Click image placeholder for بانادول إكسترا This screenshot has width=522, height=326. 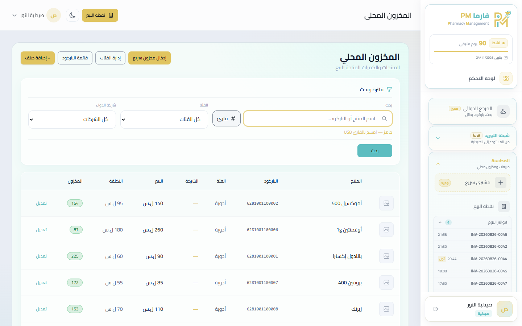point(386,256)
